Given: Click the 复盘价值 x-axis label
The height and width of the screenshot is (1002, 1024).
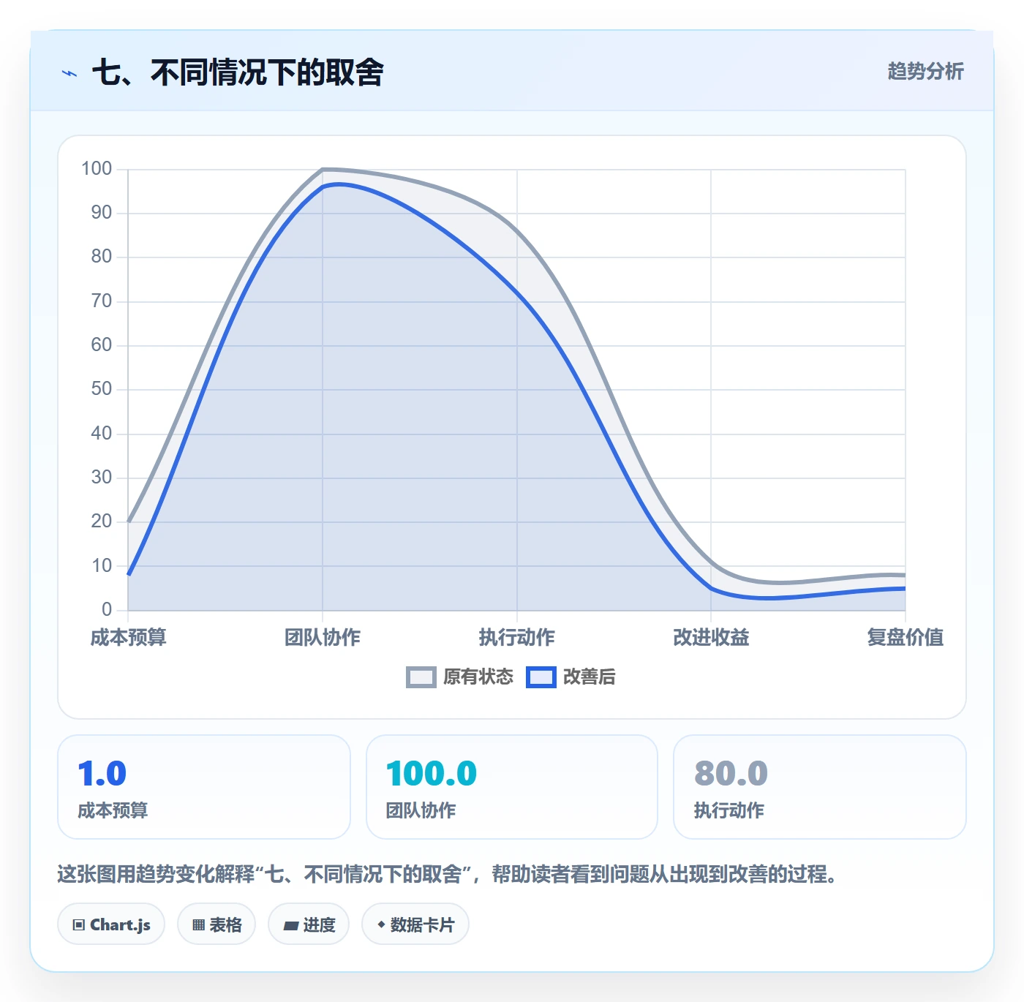Looking at the screenshot, I should [906, 637].
